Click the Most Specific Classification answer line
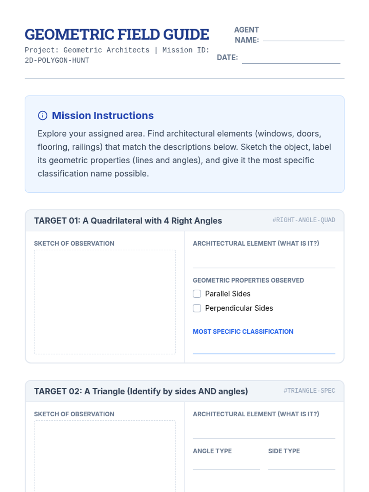This screenshot has height=492, width=369. coord(264,347)
